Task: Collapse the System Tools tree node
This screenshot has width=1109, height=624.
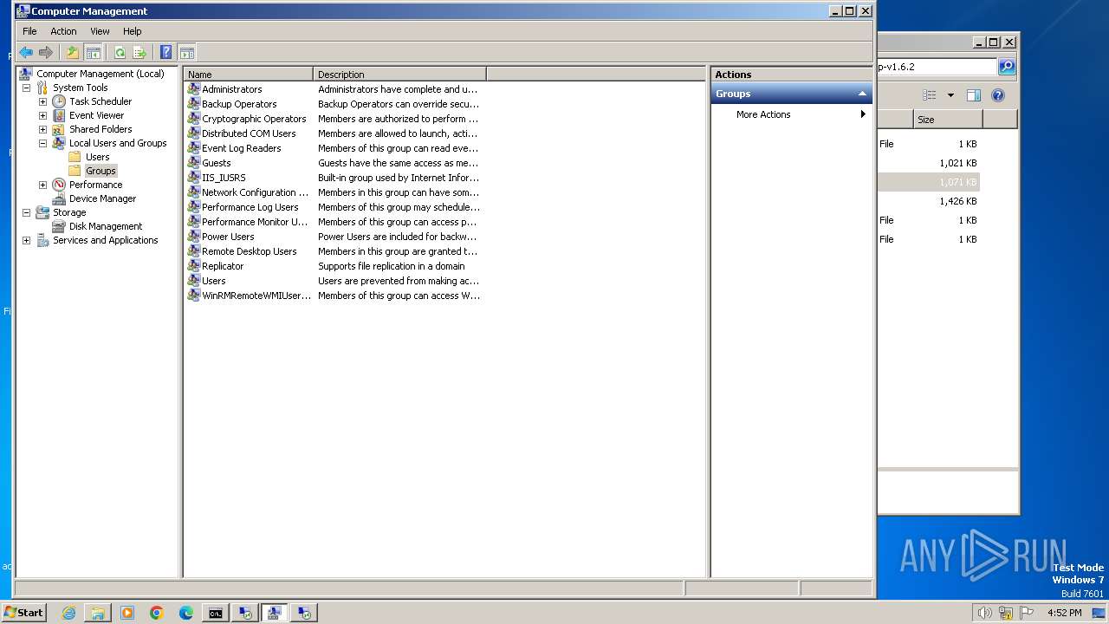Action: [26, 88]
